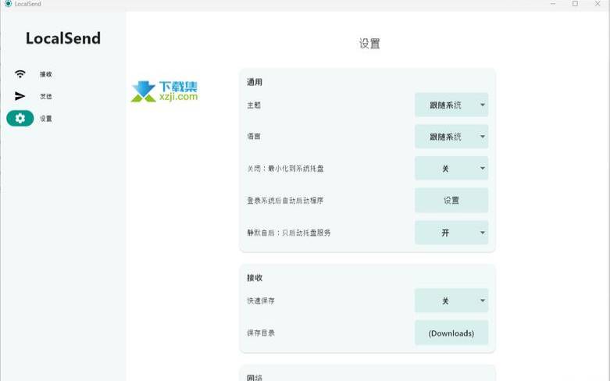Viewport: 610px width, 381px height.
Task: Click the LocalSend app icon in title bar
Action: tap(8, 3)
